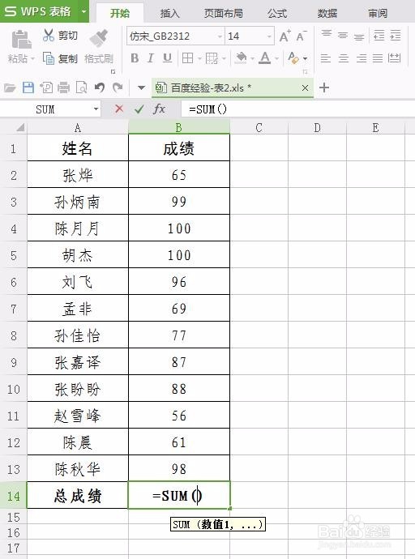Viewport: 415px width, 559px height.
Task: Open print preview icon
Action: point(82,87)
